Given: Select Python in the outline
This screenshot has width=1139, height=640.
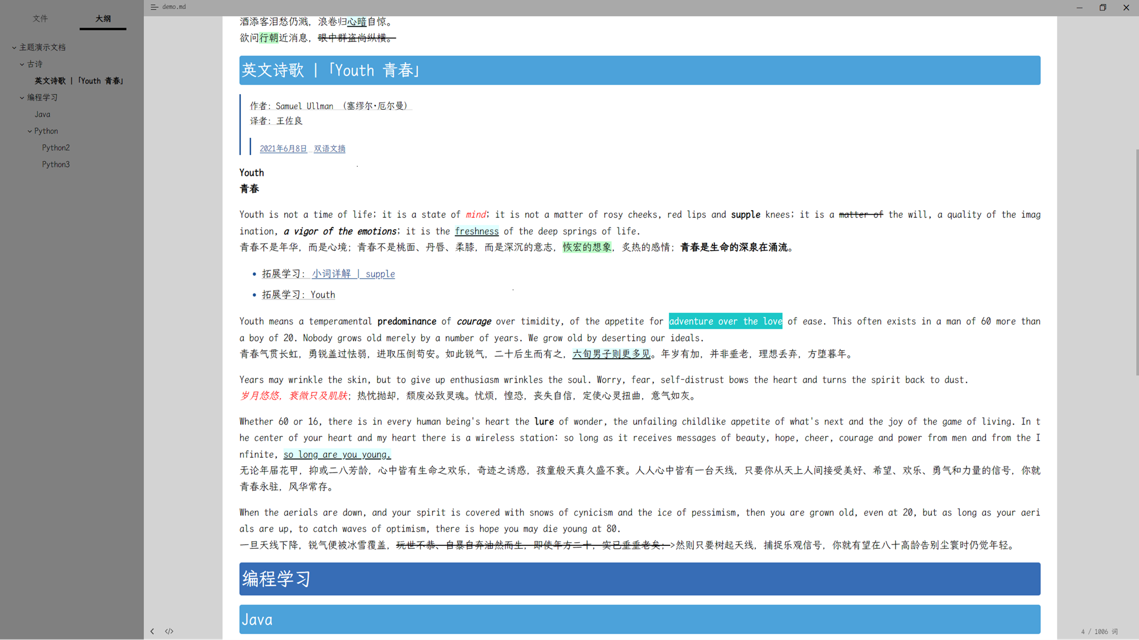Looking at the screenshot, I should tap(46, 131).
